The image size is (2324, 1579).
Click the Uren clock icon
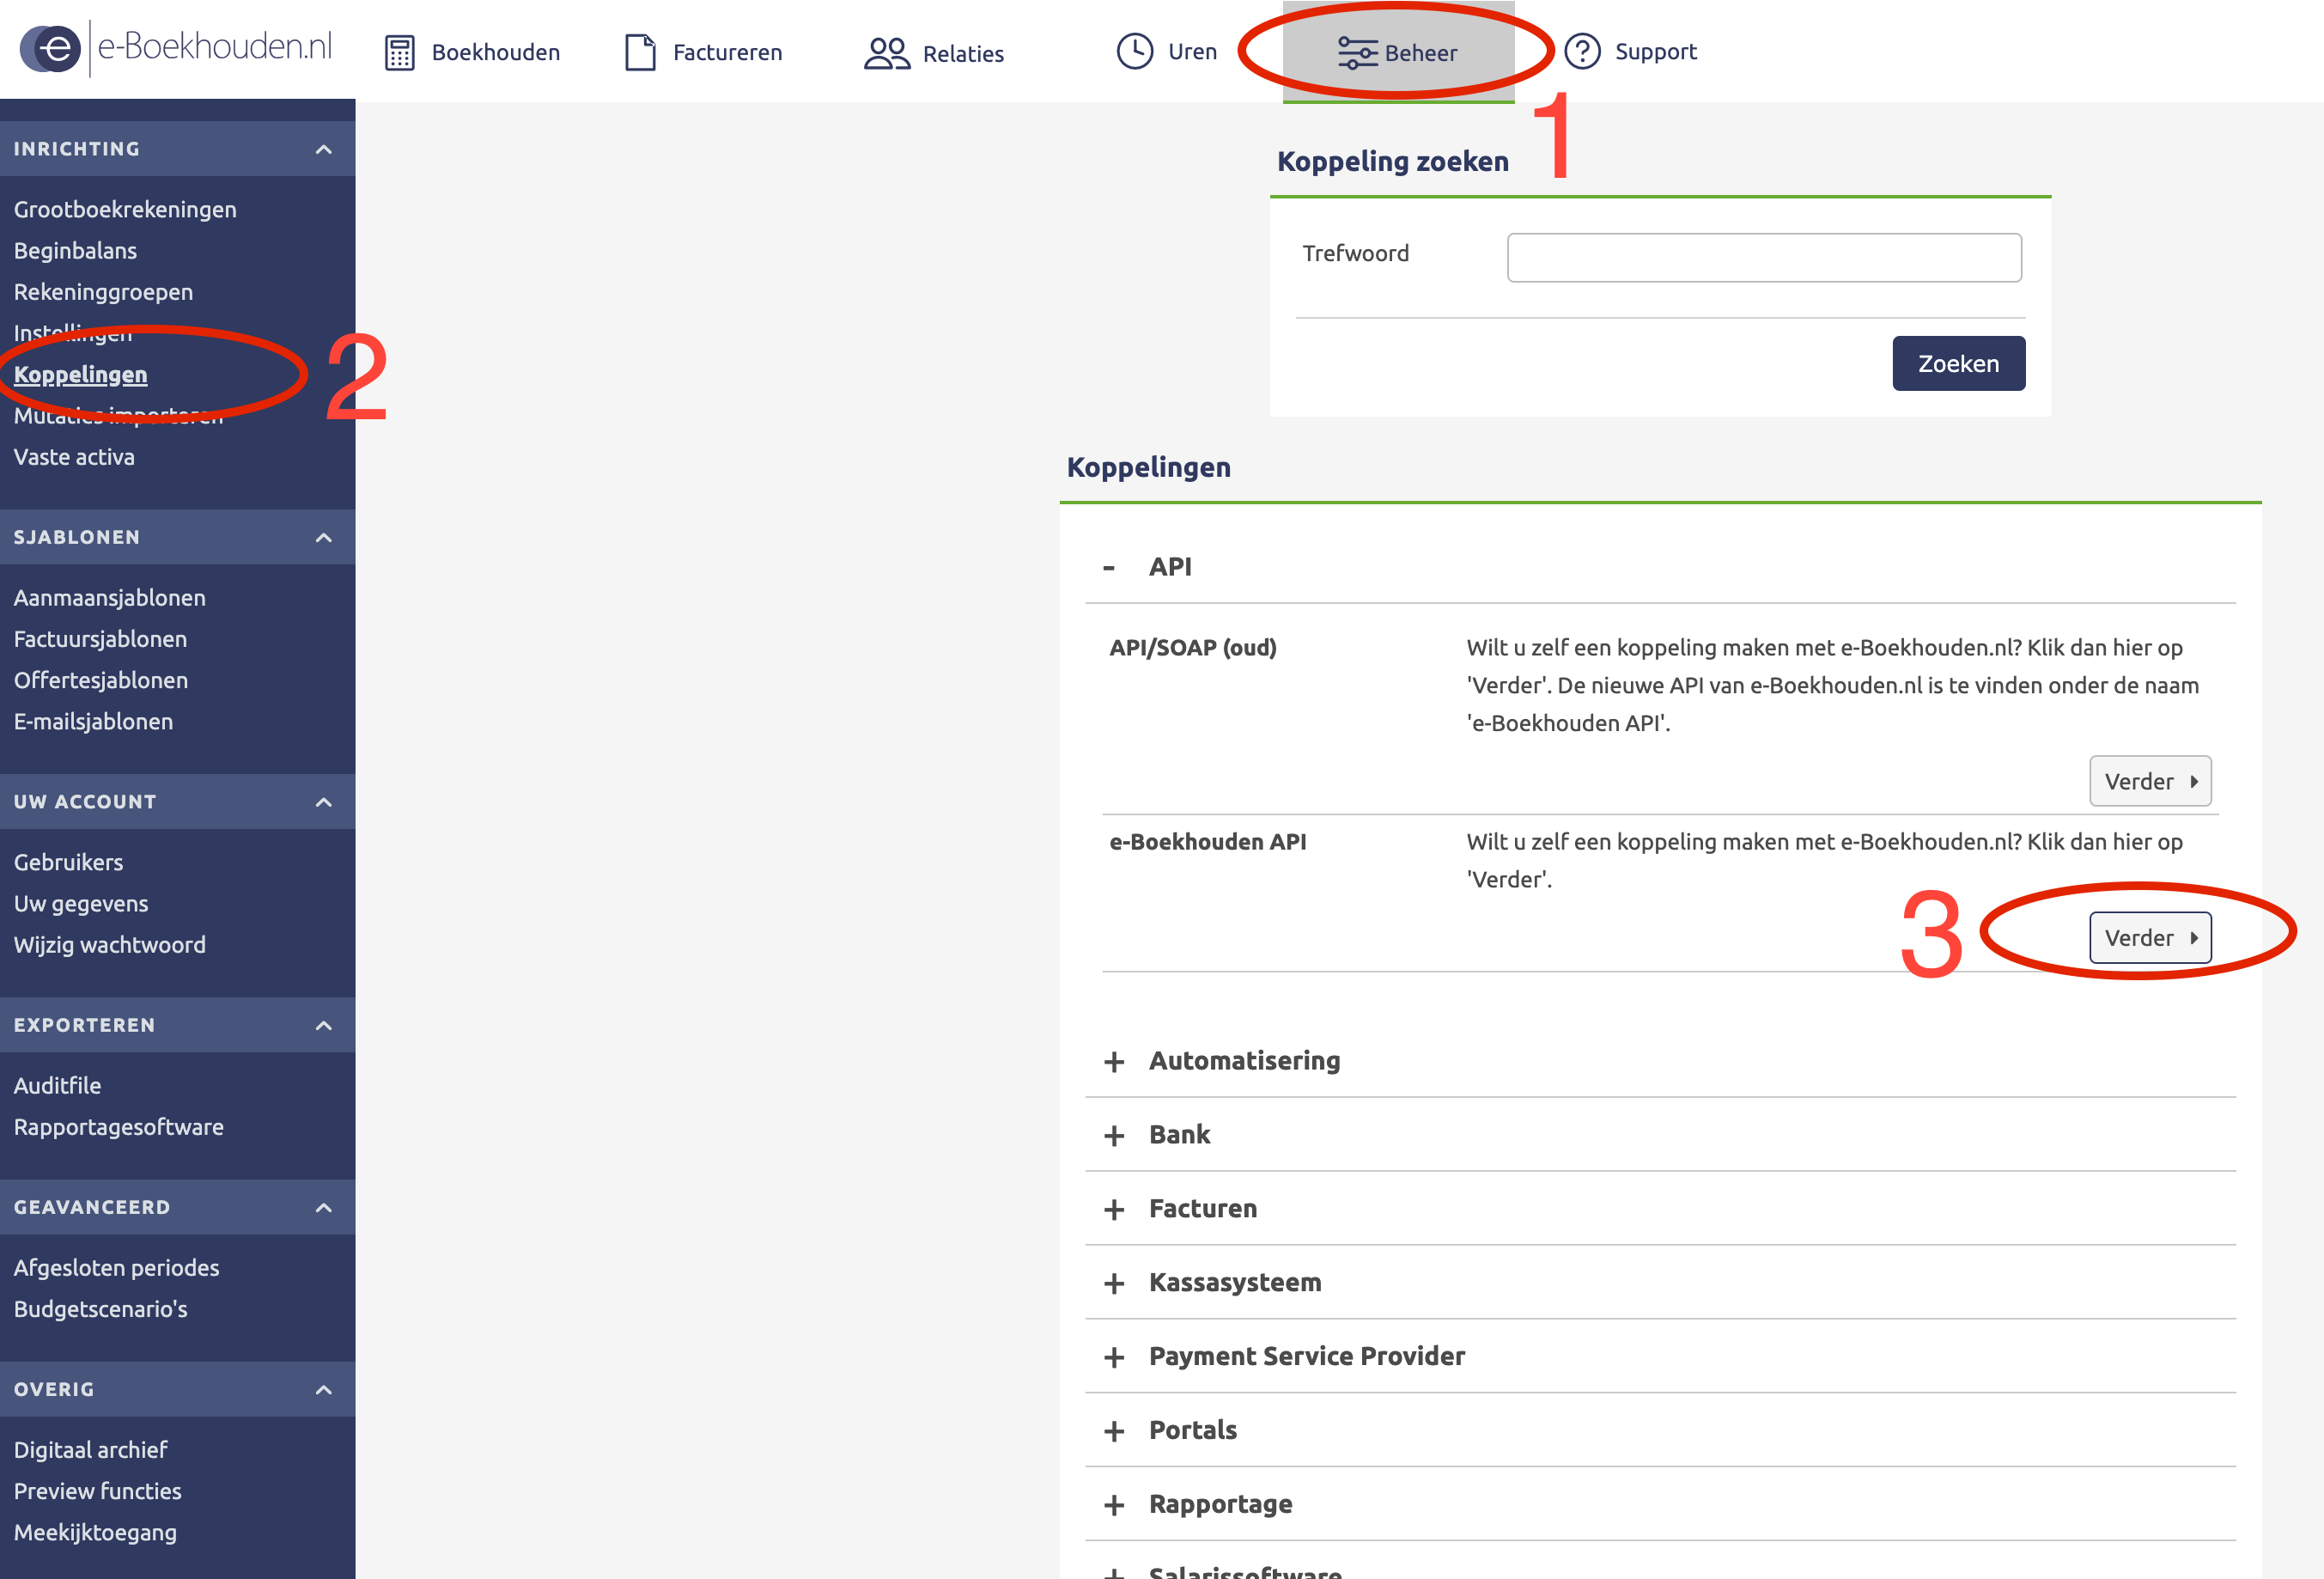click(x=1134, y=51)
